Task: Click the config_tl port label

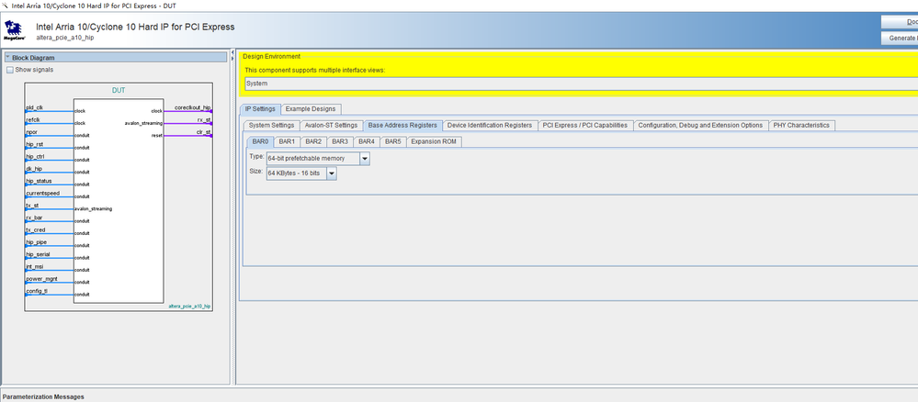Action: (37, 291)
